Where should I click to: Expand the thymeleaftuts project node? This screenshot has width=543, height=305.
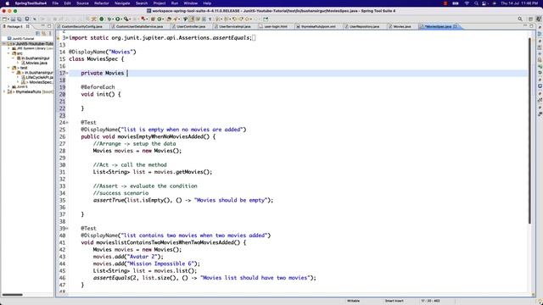4,91
